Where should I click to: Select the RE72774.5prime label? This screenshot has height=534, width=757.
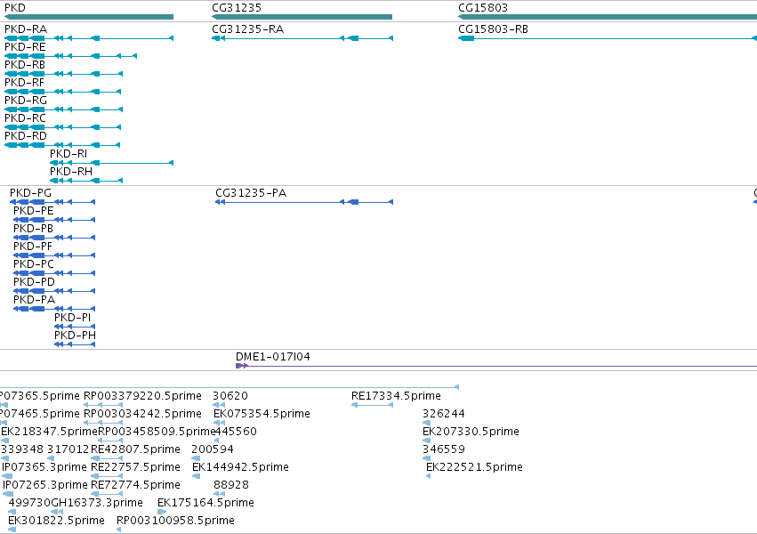click(135, 485)
